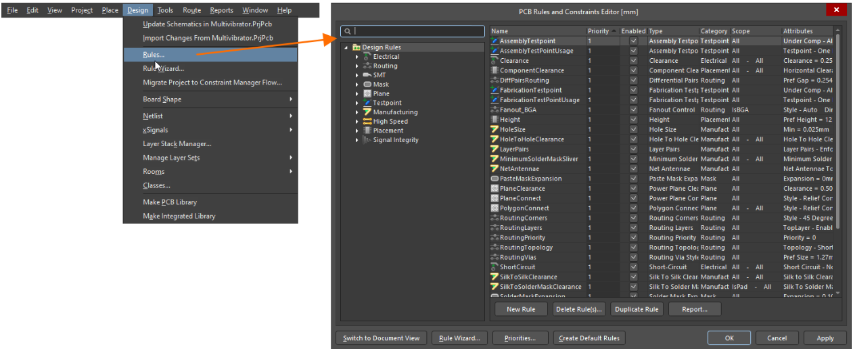Uncheck Enabled for the ShortCircuit rule
The image size is (853, 349).
[633, 267]
